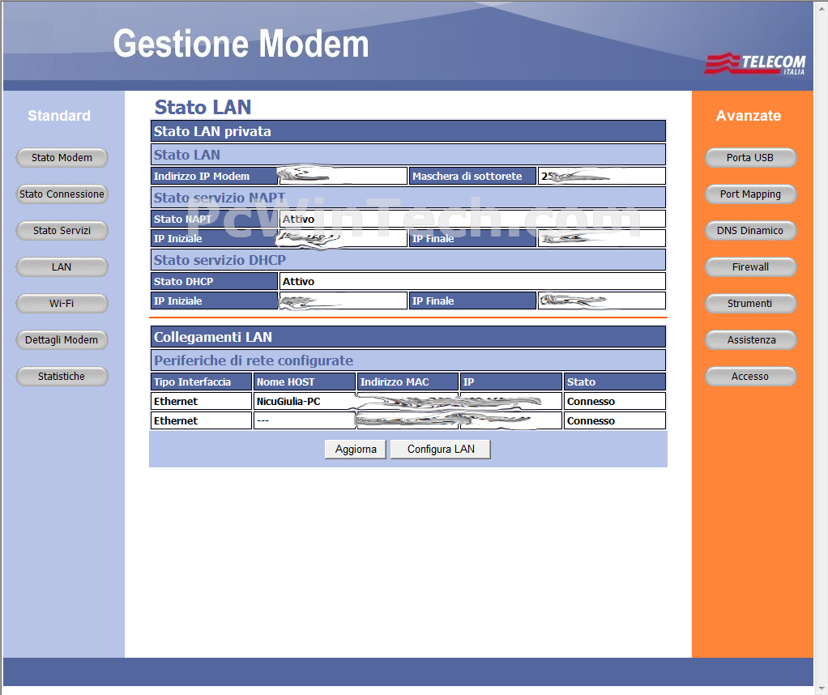Open the Stato Modem page
This screenshot has height=695, width=828.
click(x=62, y=157)
